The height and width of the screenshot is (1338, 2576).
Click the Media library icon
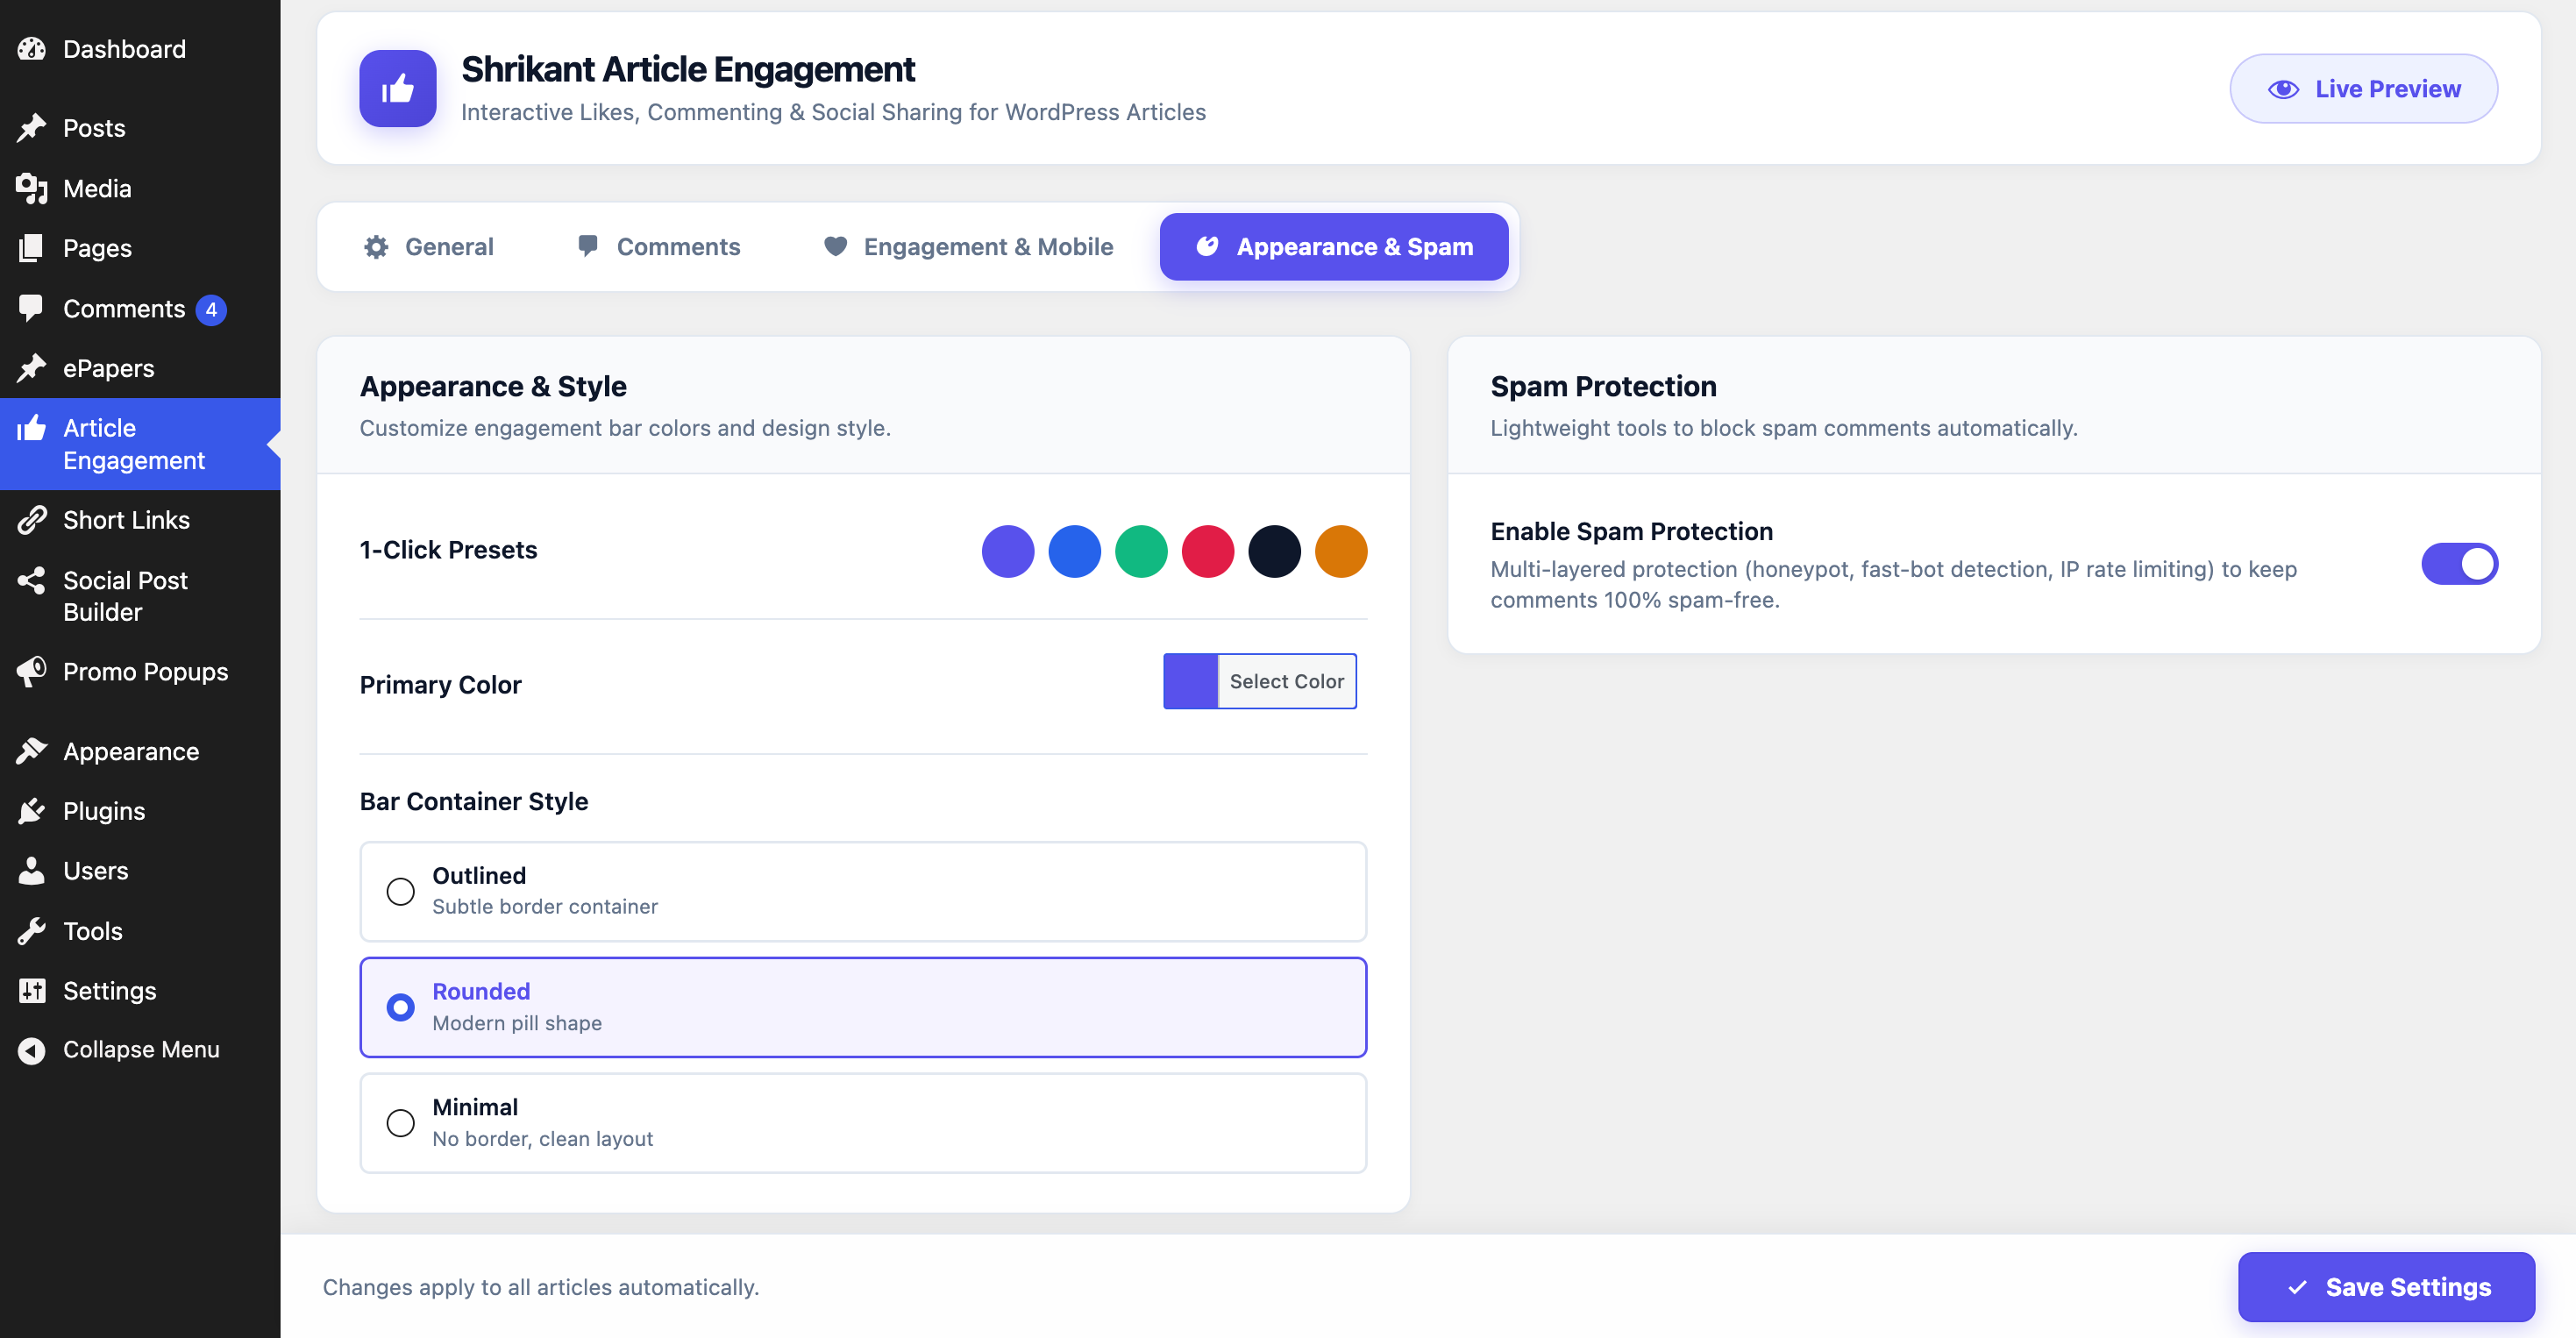coord(32,188)
